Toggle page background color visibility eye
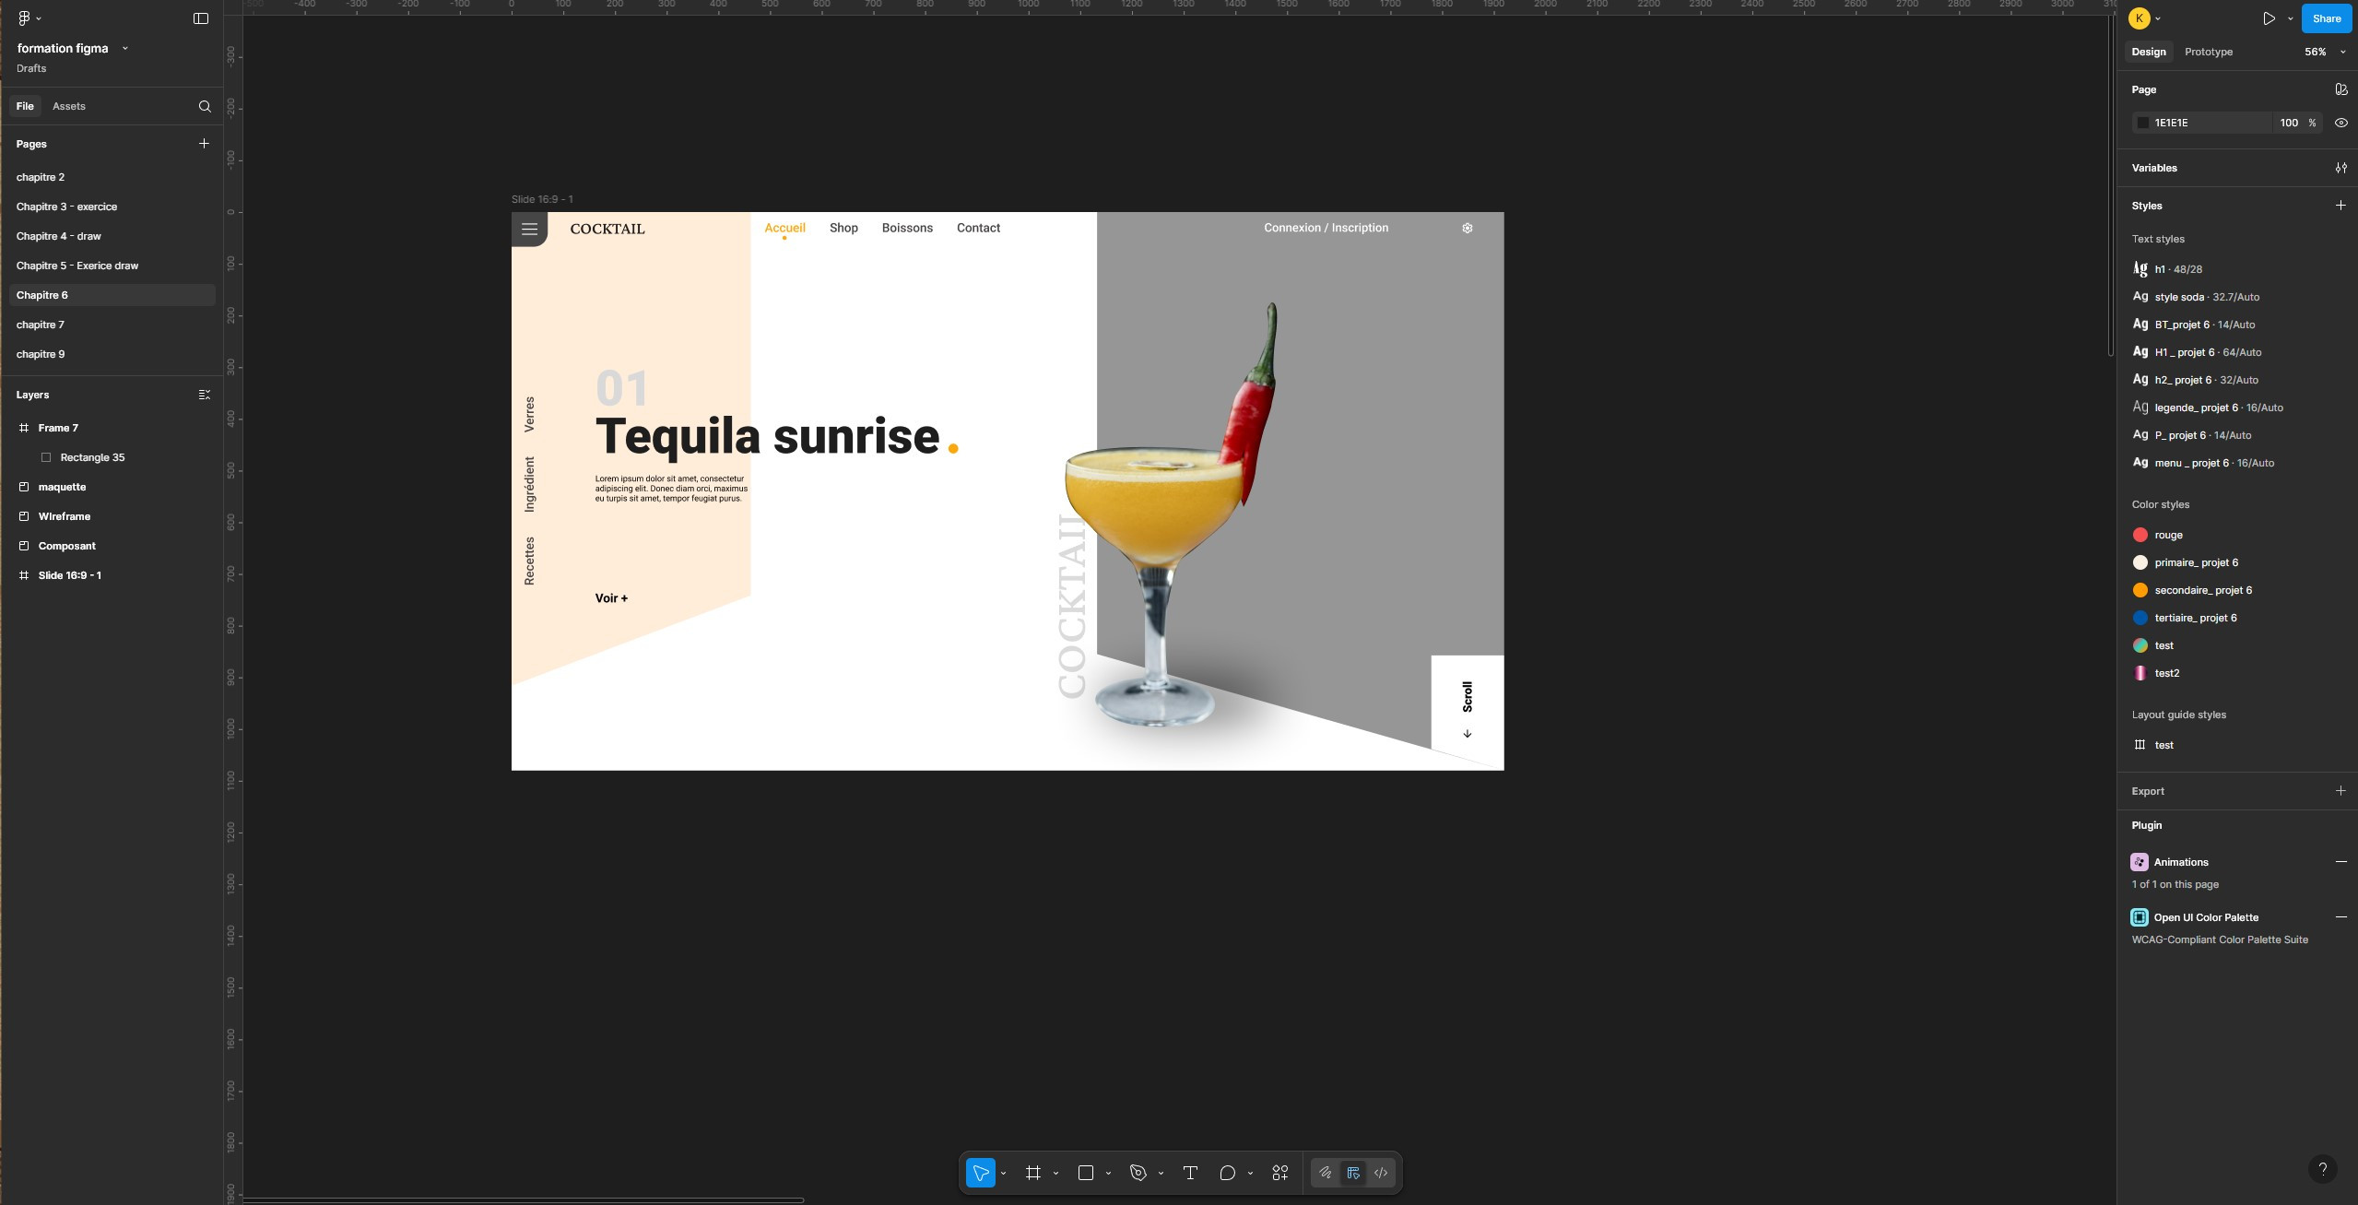The width and height of the screenshot is (2358, 1205). tap(2340, 123)
